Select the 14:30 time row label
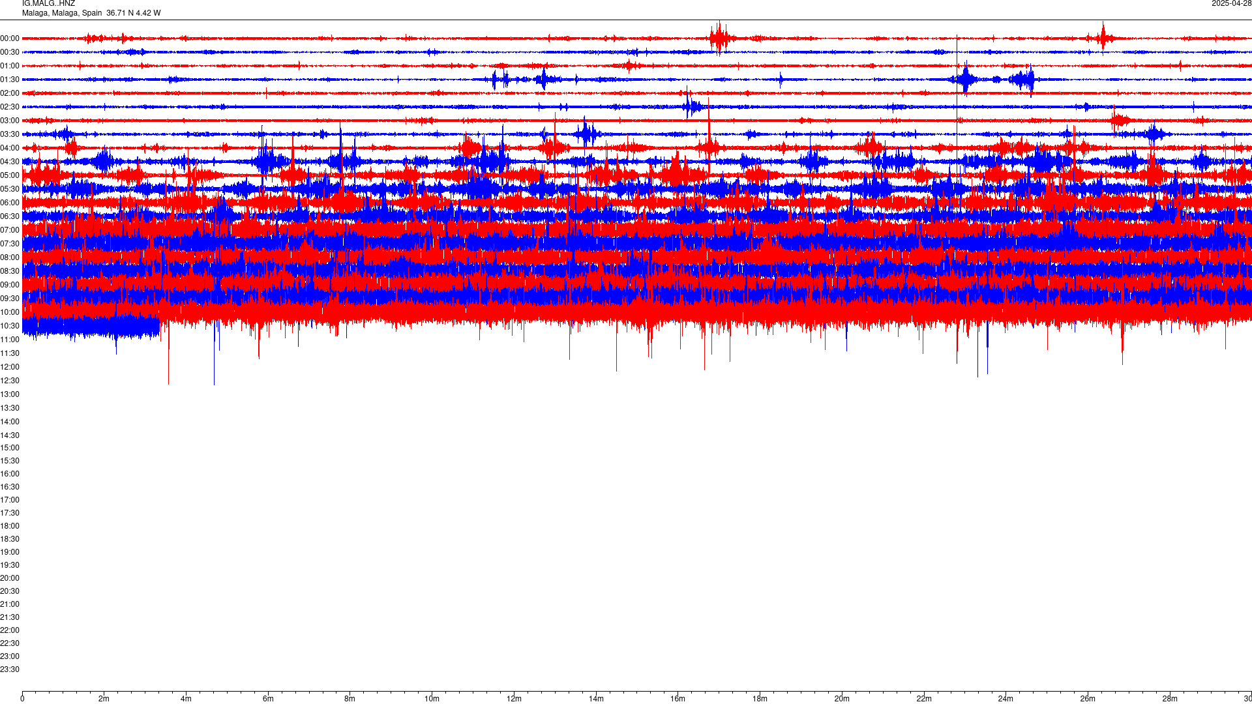Viewport: 1252px width, 704px height. pyautogui.click(x=10, y=435)
